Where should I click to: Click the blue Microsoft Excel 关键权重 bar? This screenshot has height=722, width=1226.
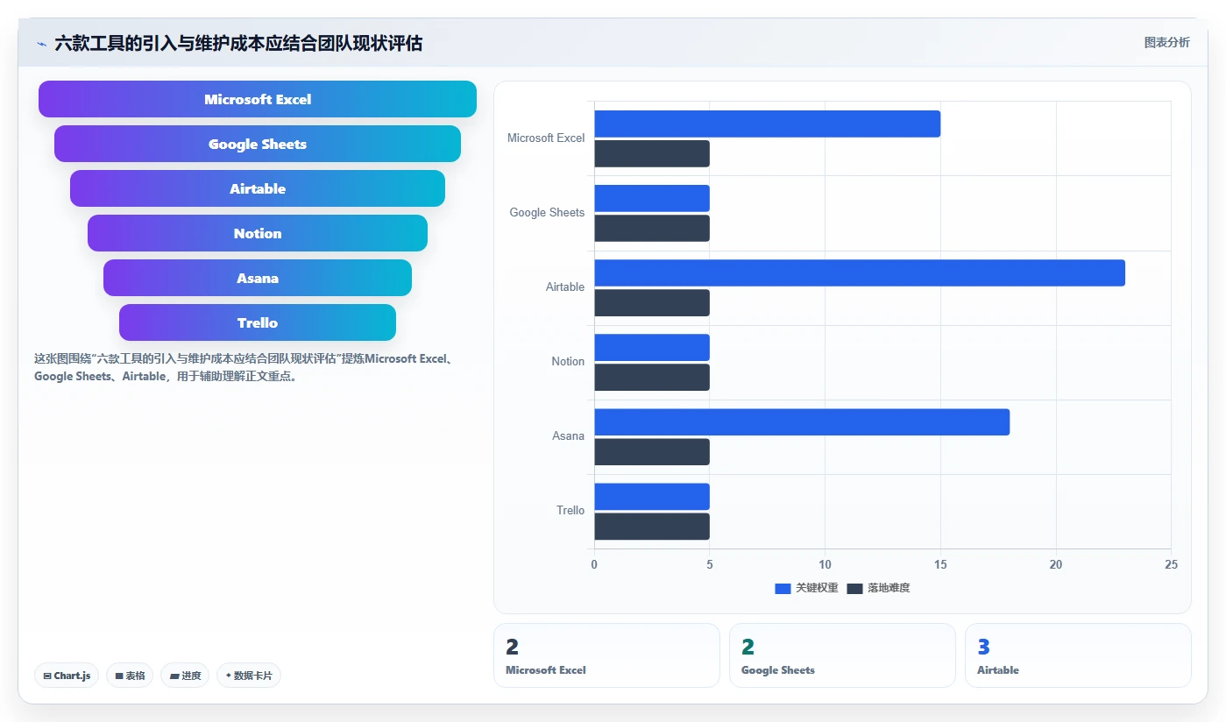(767, 124)
